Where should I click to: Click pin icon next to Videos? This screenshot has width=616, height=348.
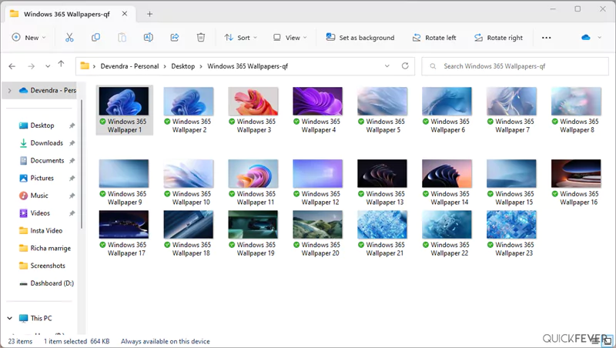(72, 213)
